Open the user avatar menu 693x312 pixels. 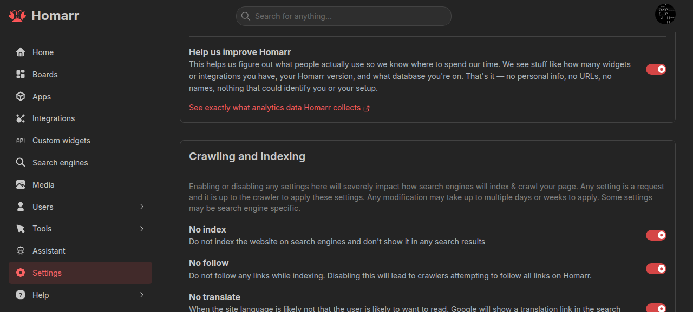(665, 14)
